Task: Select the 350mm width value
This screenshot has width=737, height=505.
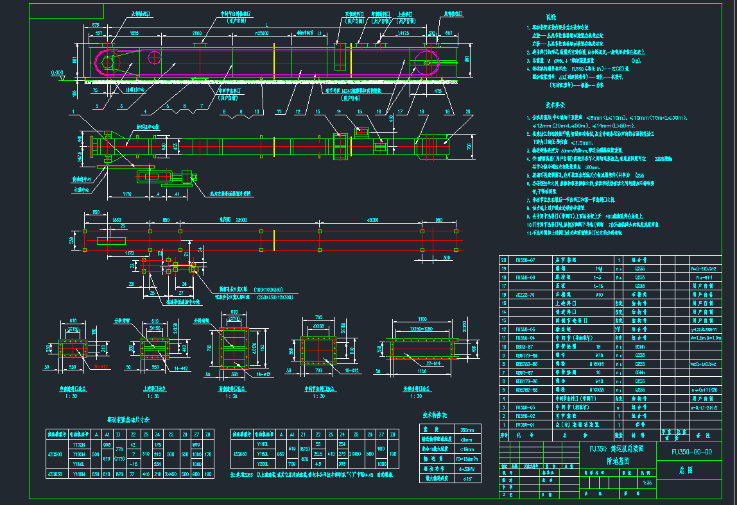Action: click(467, 430)
